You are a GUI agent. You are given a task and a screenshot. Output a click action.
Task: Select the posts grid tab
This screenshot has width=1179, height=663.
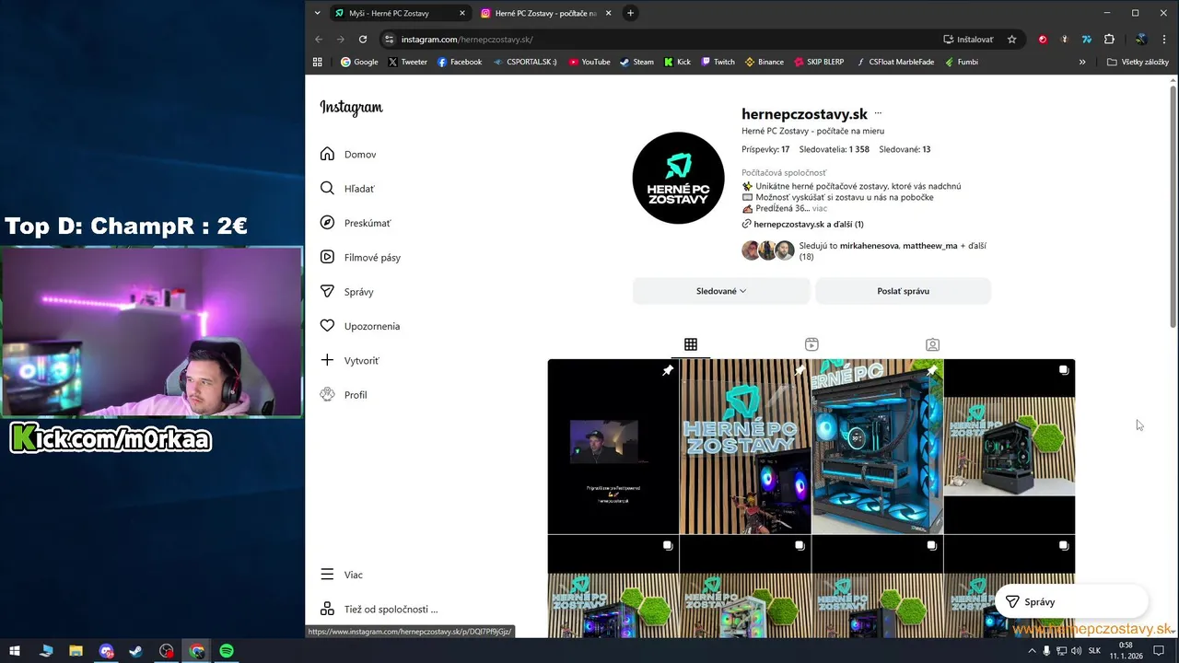coord(691,344)
